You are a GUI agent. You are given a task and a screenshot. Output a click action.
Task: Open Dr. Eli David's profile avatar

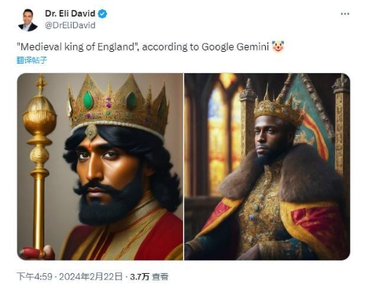click(x=28, y=20)
